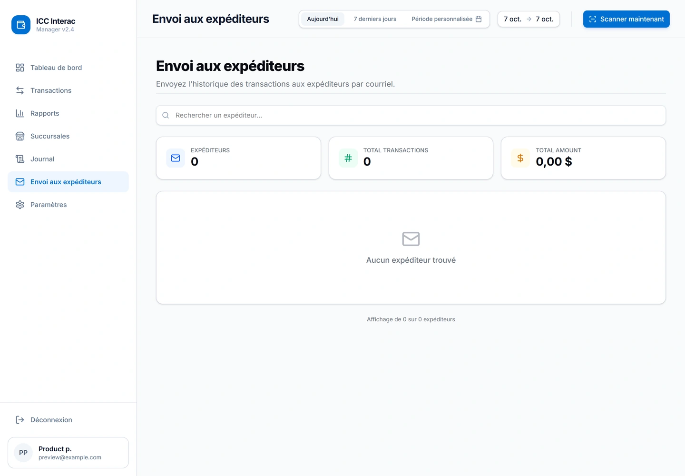The width and height of the screenshot is (685, 476).
Task: Click the Manager v2.4 version label
Action: (55, 30)
